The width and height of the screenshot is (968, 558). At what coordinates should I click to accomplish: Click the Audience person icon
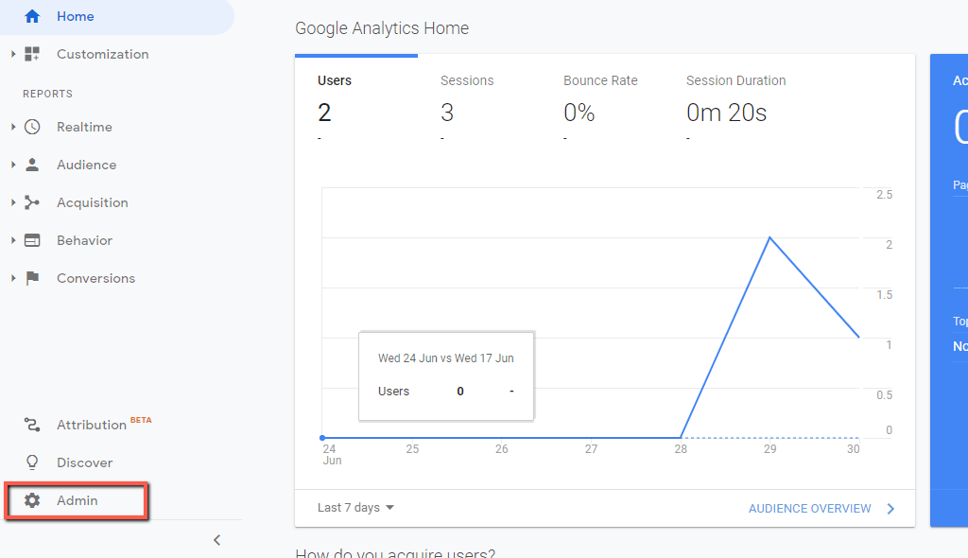[32, 165]
